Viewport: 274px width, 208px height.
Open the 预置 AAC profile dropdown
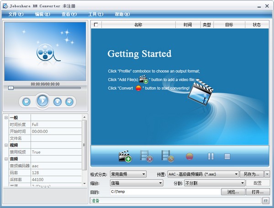203,174
